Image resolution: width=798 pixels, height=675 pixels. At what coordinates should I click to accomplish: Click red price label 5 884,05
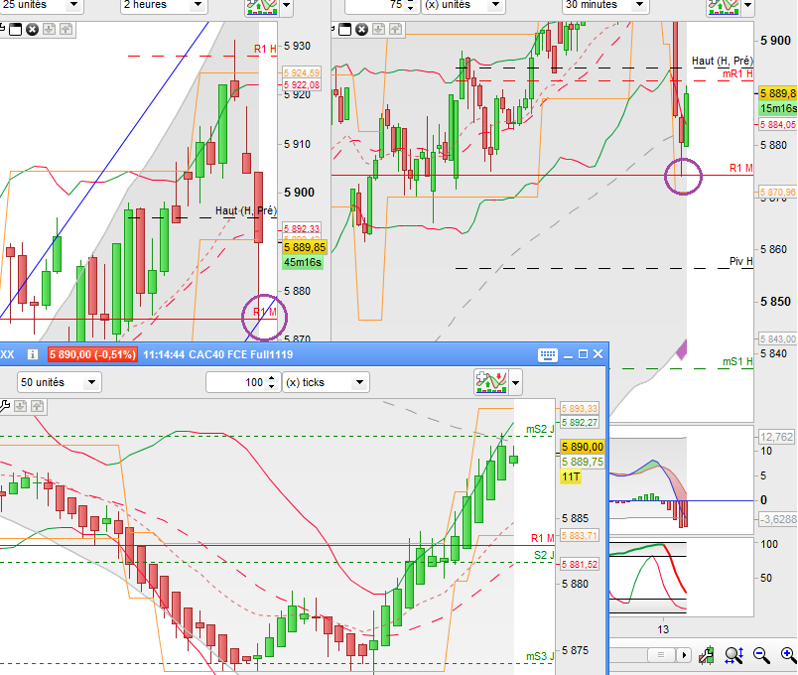click(x=777, y=125)
